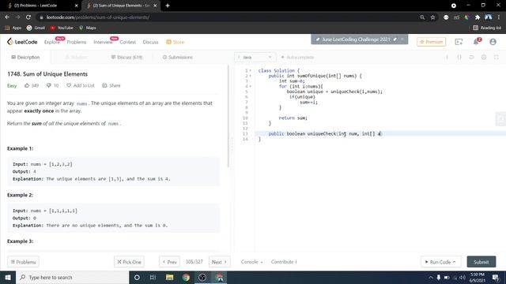Click the Premium button

click(432, 42)
